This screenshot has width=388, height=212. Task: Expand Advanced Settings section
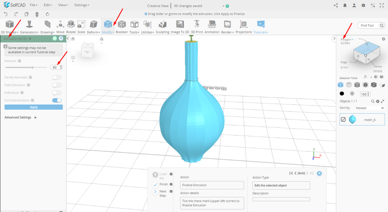tap(20, 118)
